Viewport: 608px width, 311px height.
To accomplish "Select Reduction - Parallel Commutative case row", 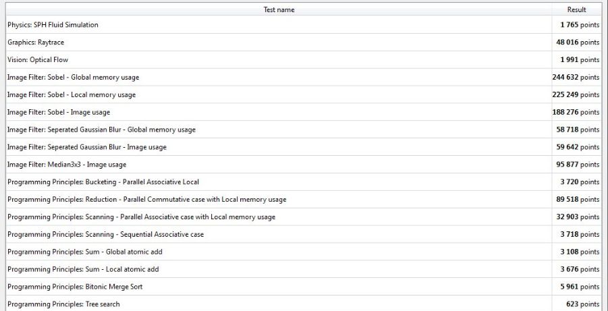I will 146,200.
